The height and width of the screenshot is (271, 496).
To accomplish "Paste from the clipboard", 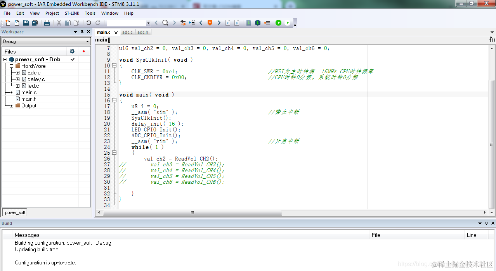I will click(x=76, y=23).
